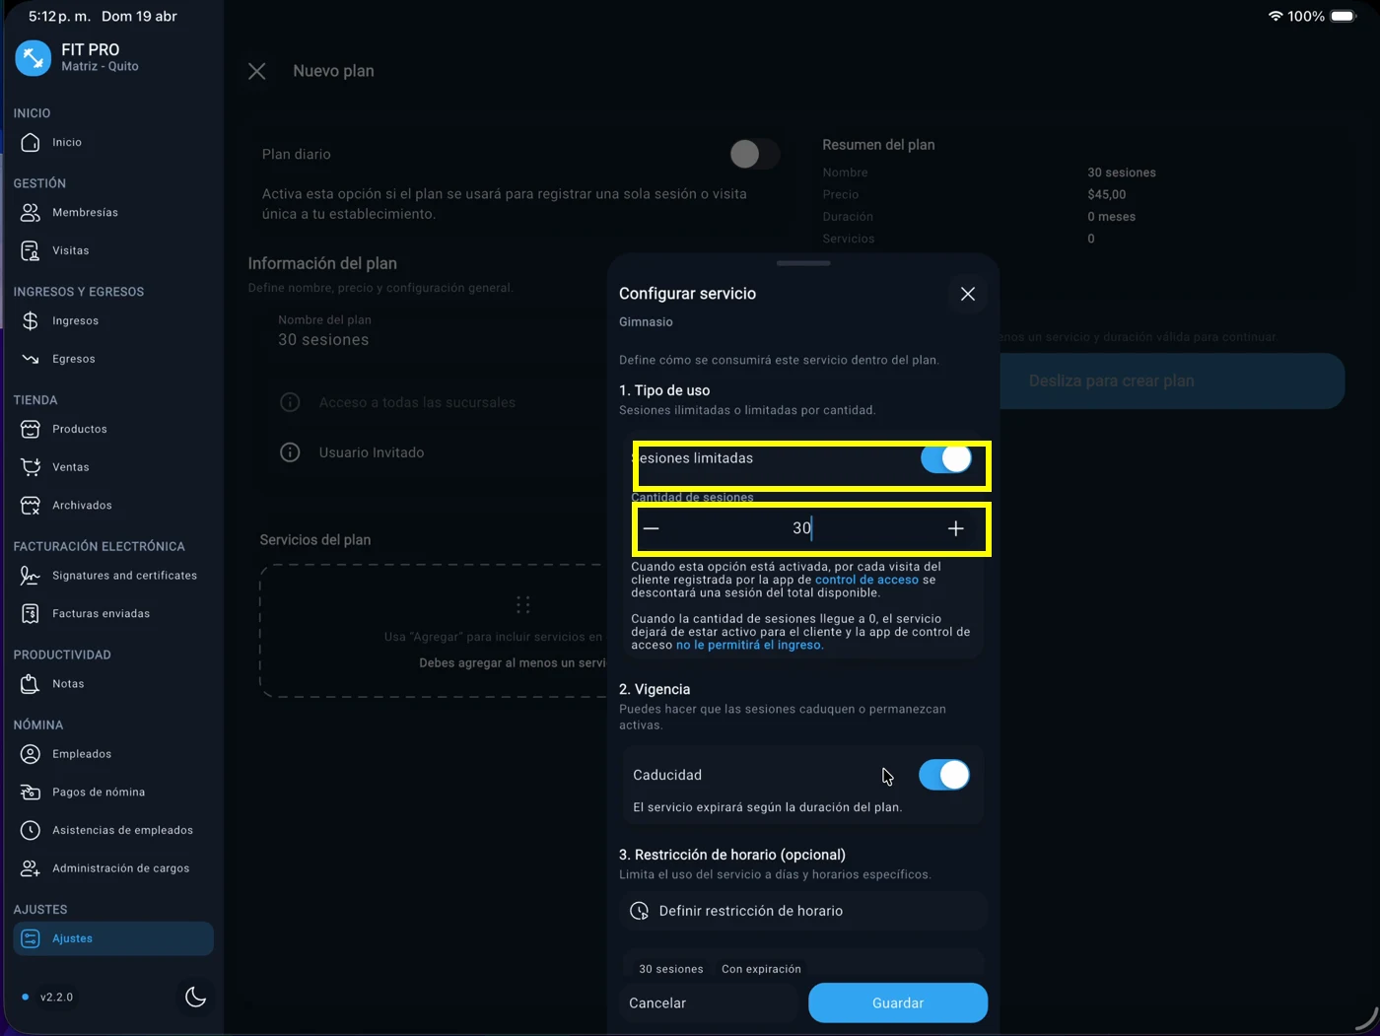
Task: Disable the Sesiones limitadas switch
Action: pos(945,458)
